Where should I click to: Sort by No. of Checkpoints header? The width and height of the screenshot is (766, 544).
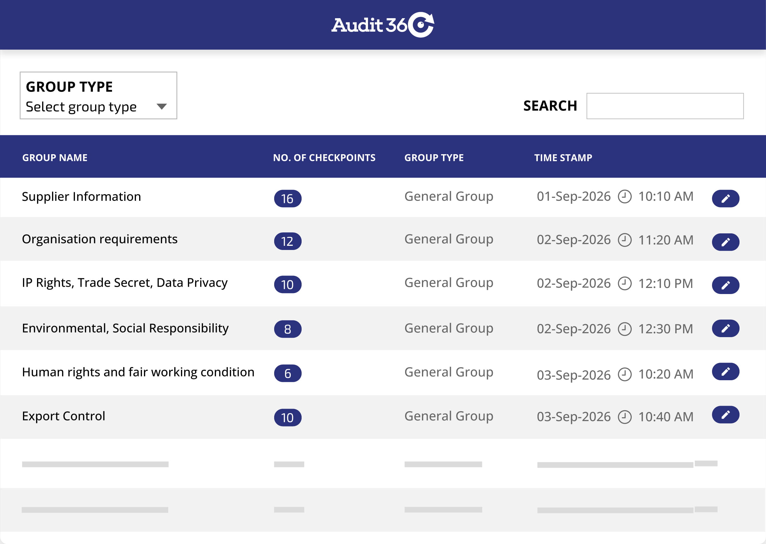click(324, 158)
